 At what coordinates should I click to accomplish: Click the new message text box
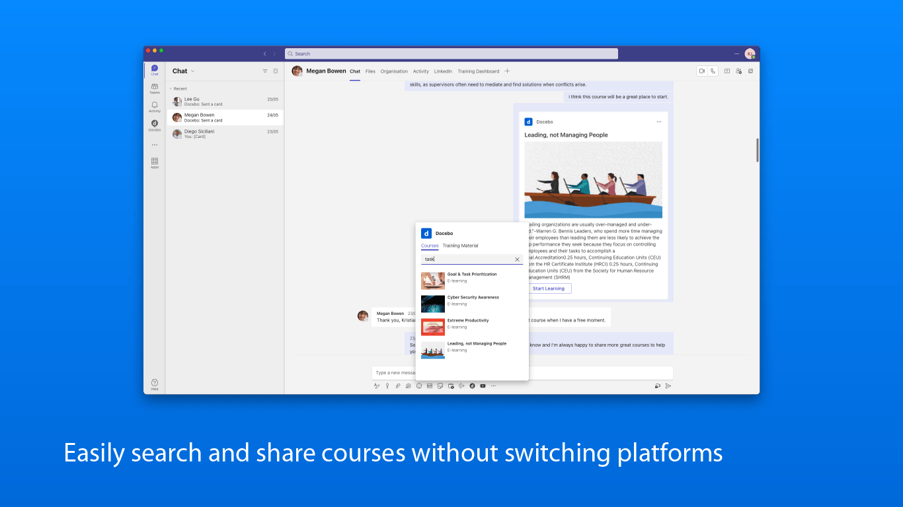point(522,373)
